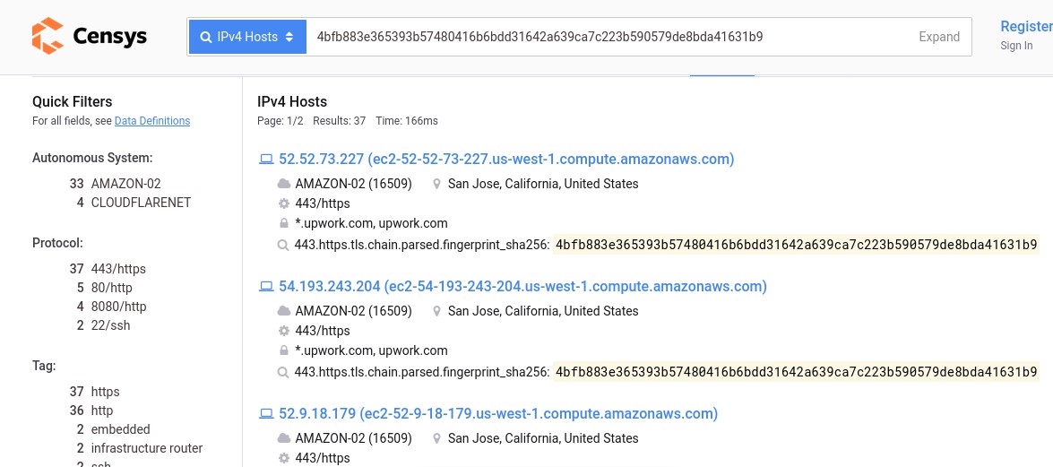Click the laptop icon beside 52.9.18.179
This screenshot has height=467, width=1053.
266,414
